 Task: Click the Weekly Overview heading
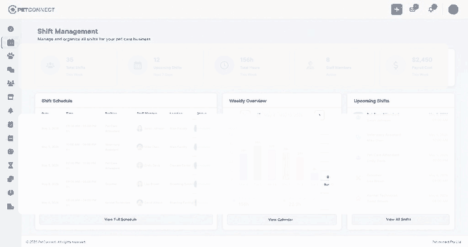tap(248, 101)
